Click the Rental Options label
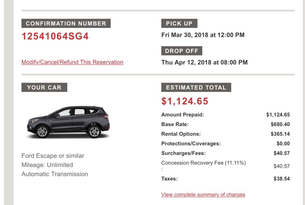Image resolution: width=305 pixels, height=205 pixels. (181, 134)
